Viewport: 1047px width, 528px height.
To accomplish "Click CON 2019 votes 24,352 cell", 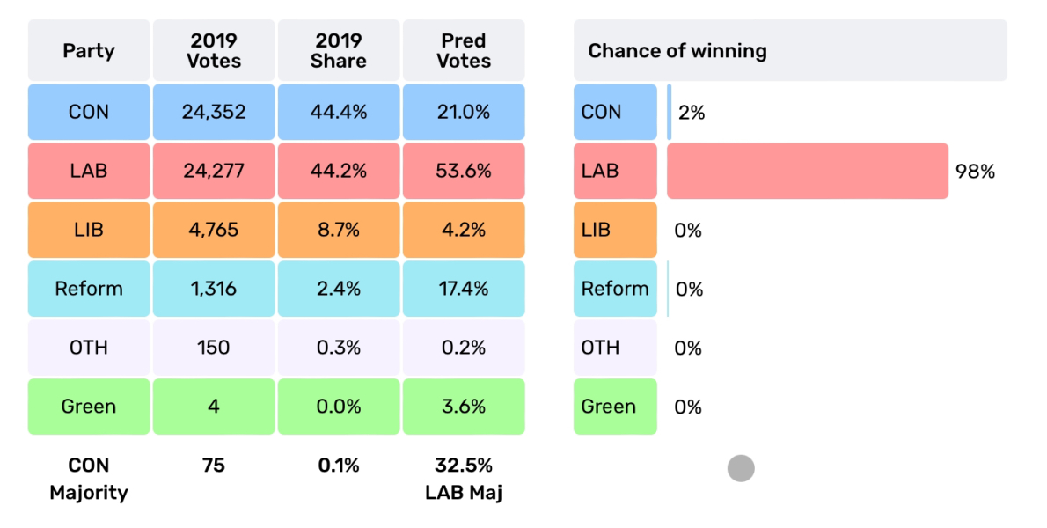I will pos(214,112).
